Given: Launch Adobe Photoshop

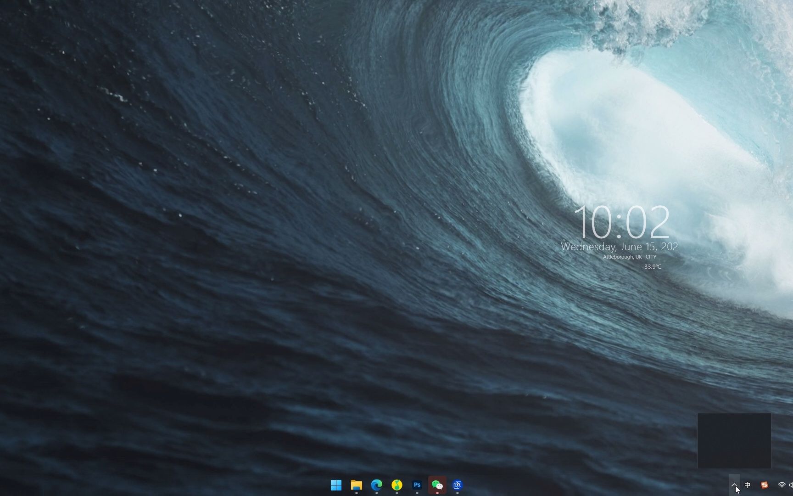Looking at the screenshot, I should (417, 485).
